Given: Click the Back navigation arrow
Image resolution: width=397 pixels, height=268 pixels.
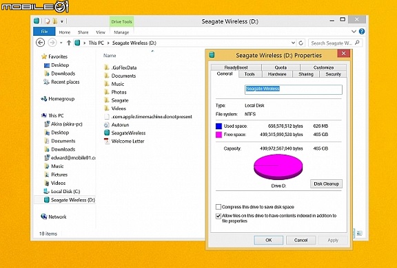Looking at the screenshot, I should (40, 43).
